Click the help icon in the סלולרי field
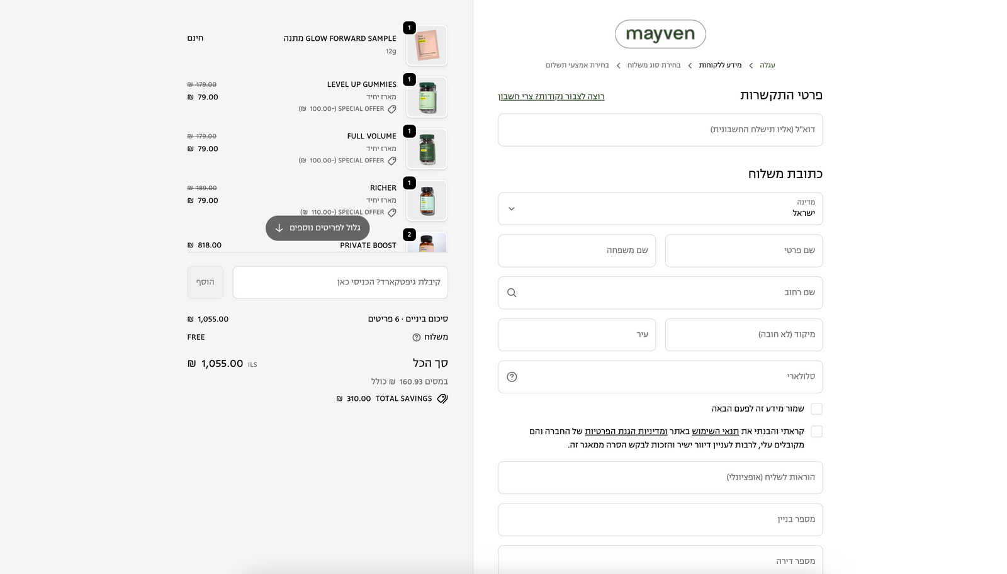 512,377
